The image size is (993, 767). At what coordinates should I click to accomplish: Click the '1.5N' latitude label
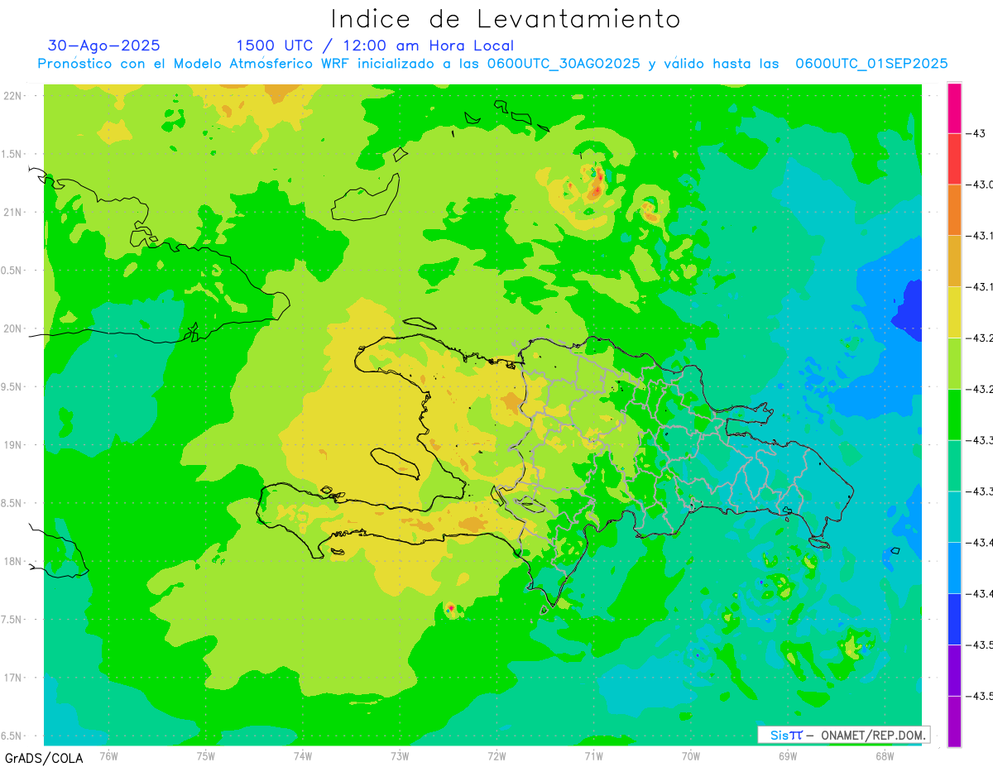tap(12, 154)
